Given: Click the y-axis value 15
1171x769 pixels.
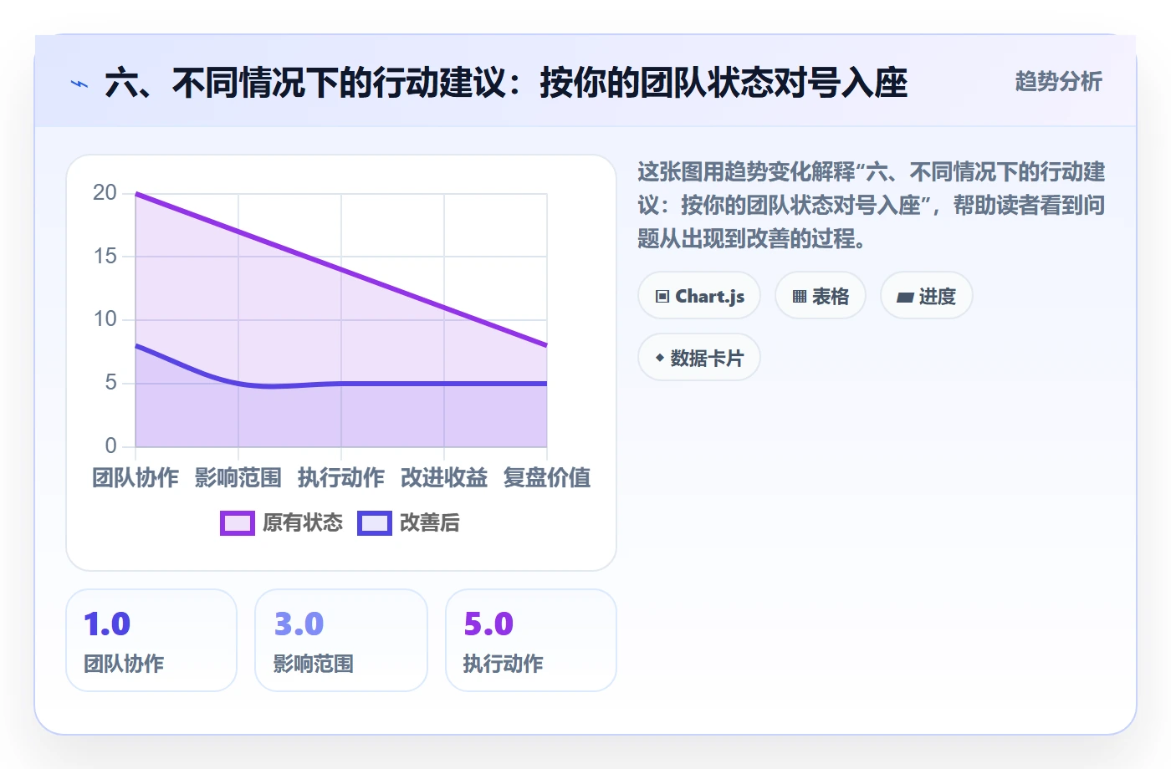Looking at the screenshot, I should tap(105, 257).
